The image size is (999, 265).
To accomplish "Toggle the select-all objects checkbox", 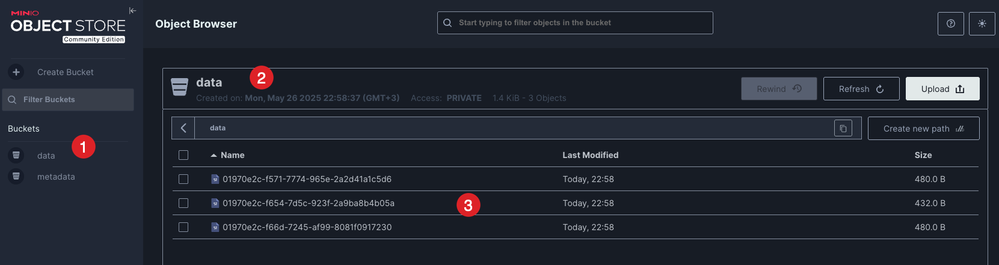I will point(183,155).
